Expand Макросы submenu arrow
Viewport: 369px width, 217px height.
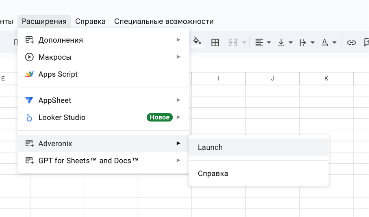(178, 57)
